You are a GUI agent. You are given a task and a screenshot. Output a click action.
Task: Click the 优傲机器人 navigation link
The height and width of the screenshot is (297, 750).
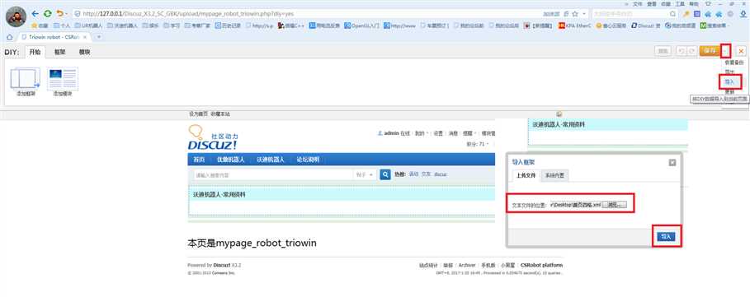[230, 160]
